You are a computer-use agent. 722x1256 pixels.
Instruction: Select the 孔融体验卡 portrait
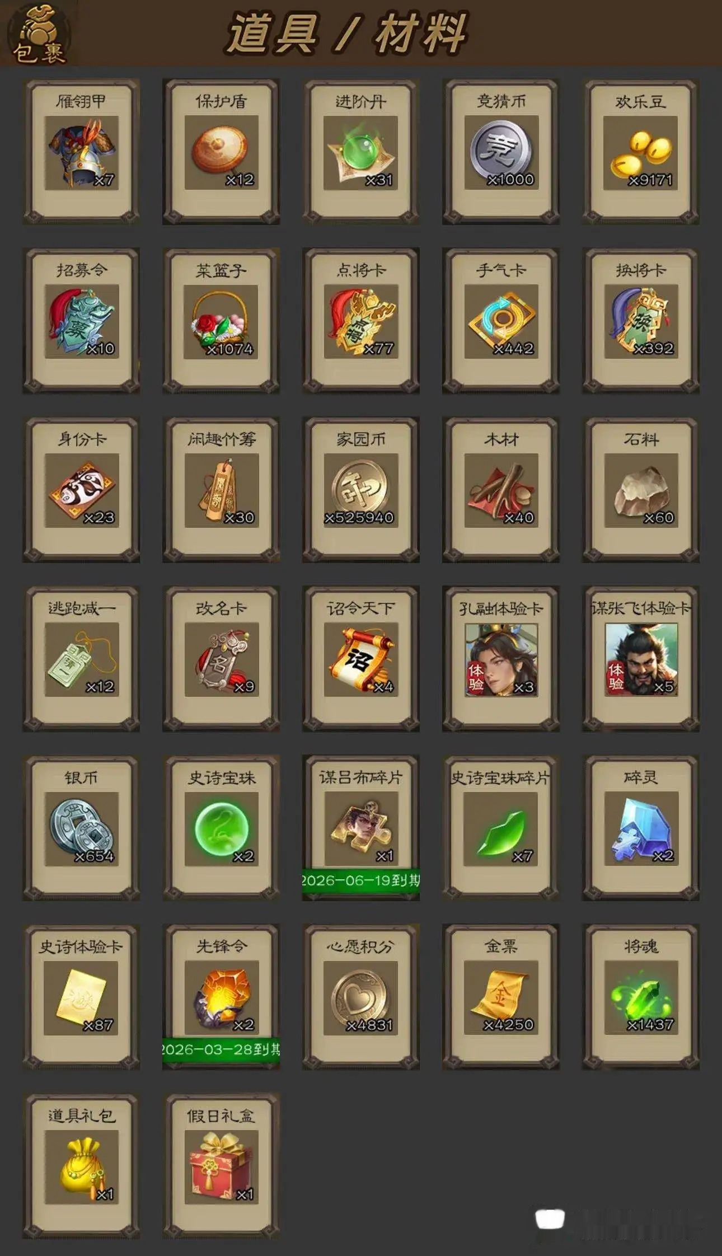coord(501,659)
